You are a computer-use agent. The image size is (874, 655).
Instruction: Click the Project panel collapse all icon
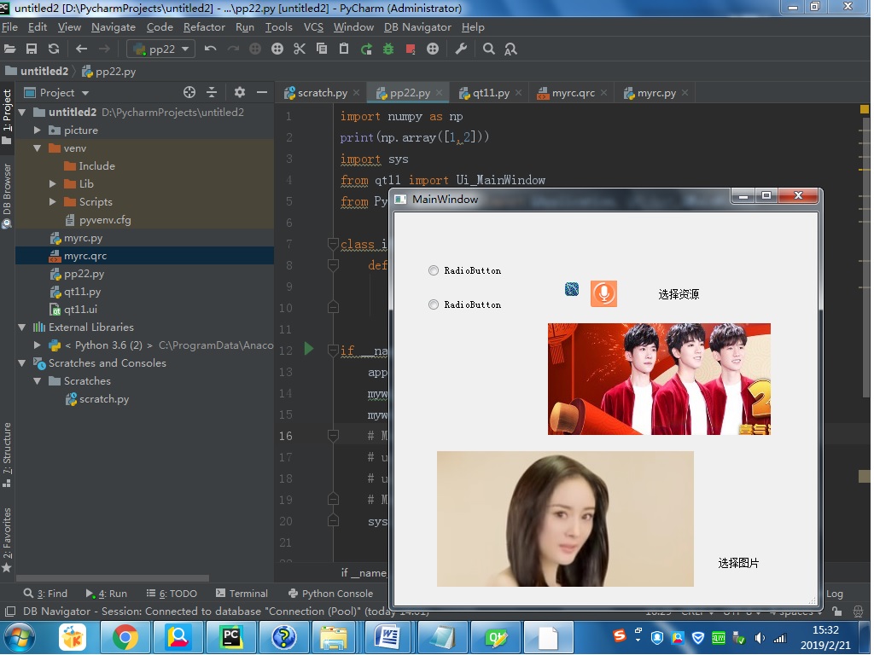click(212, 92)
